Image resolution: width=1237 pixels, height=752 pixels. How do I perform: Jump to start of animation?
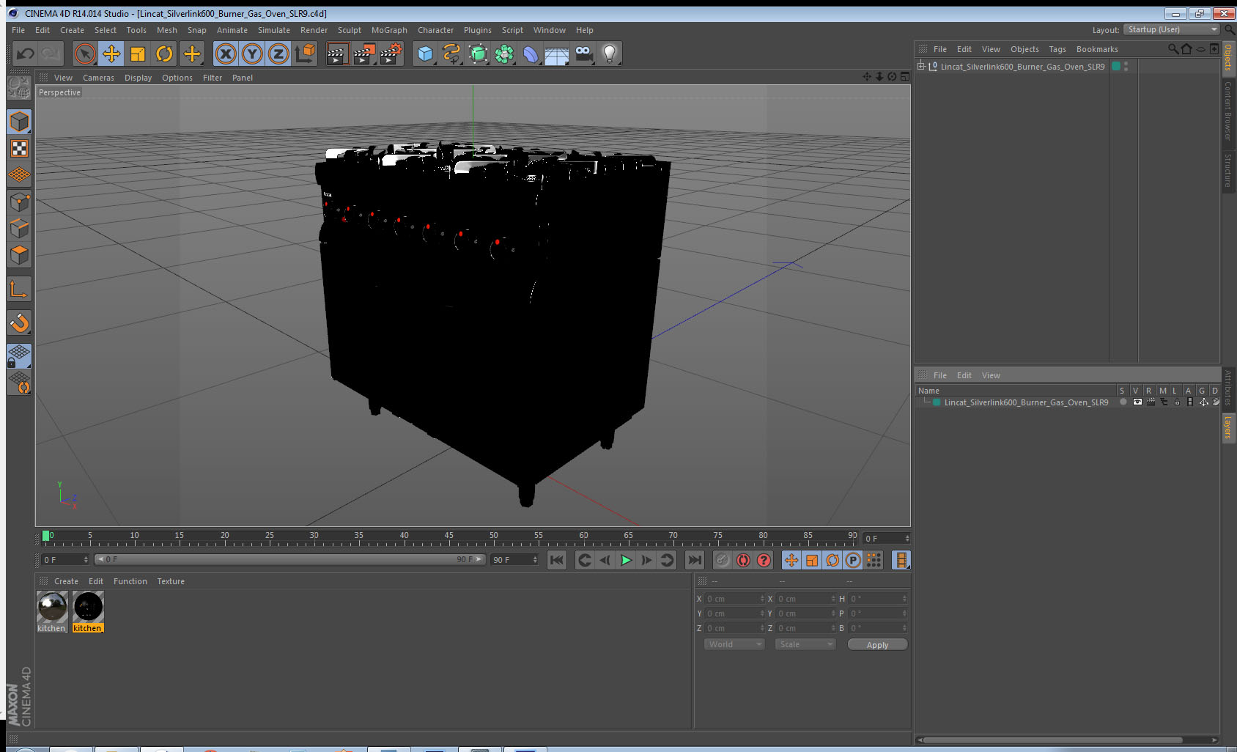tap(557, 560)
